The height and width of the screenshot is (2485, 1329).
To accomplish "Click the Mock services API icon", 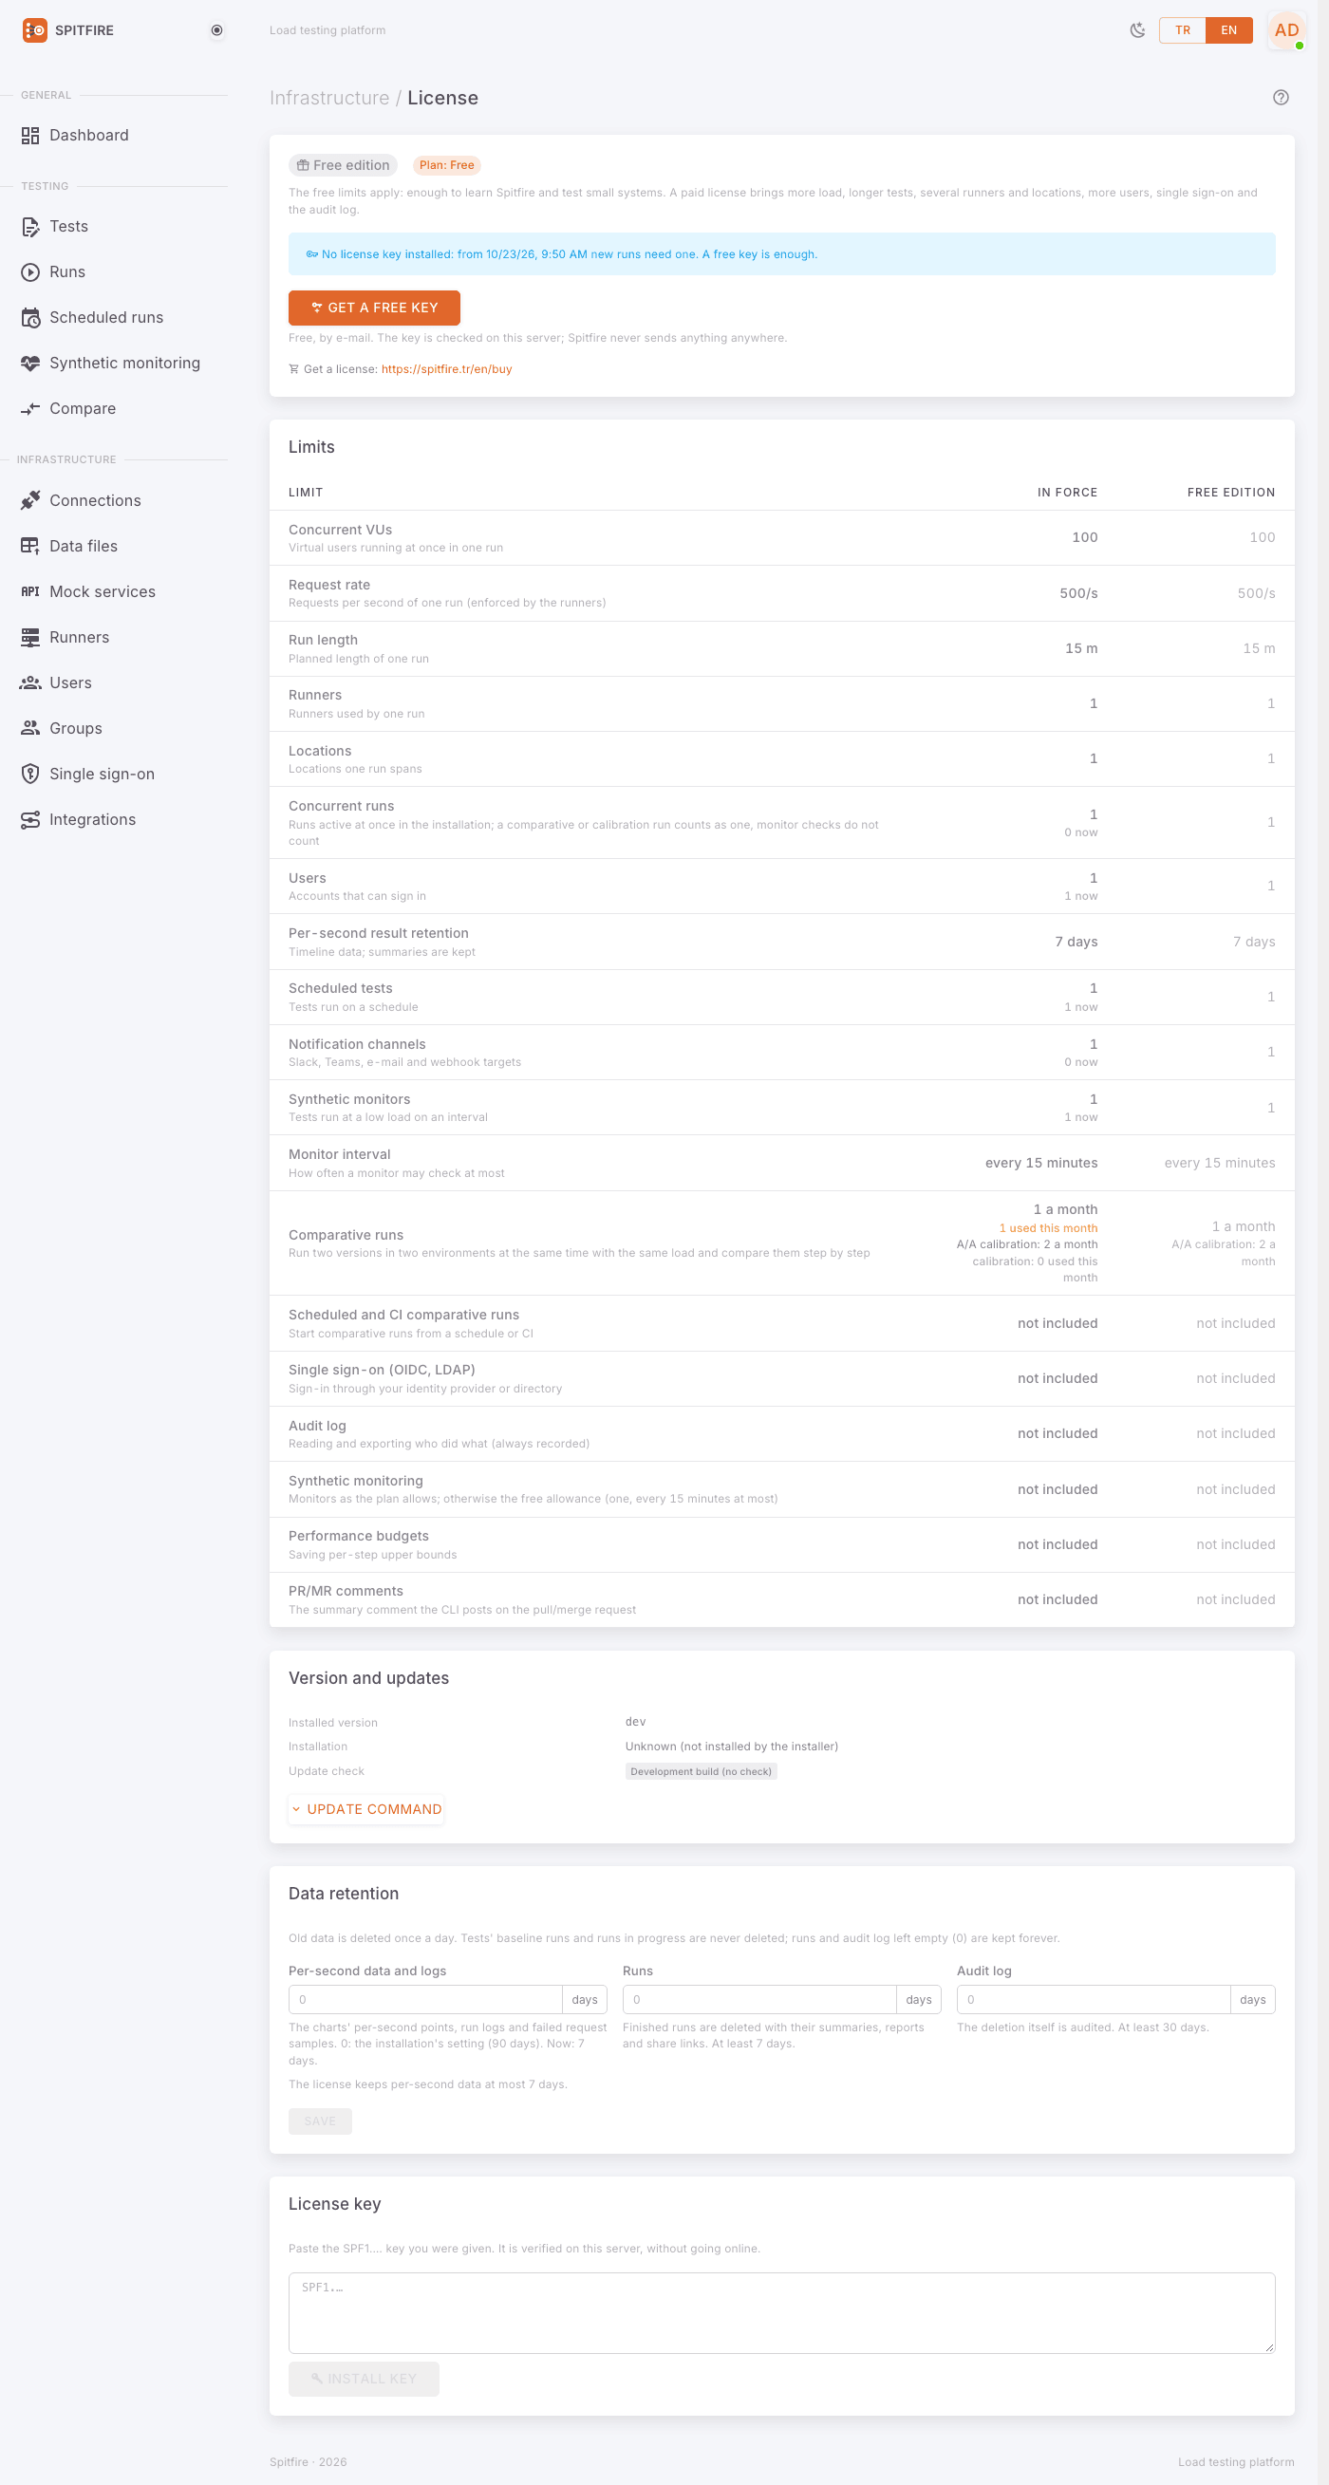I will point(31,591).
